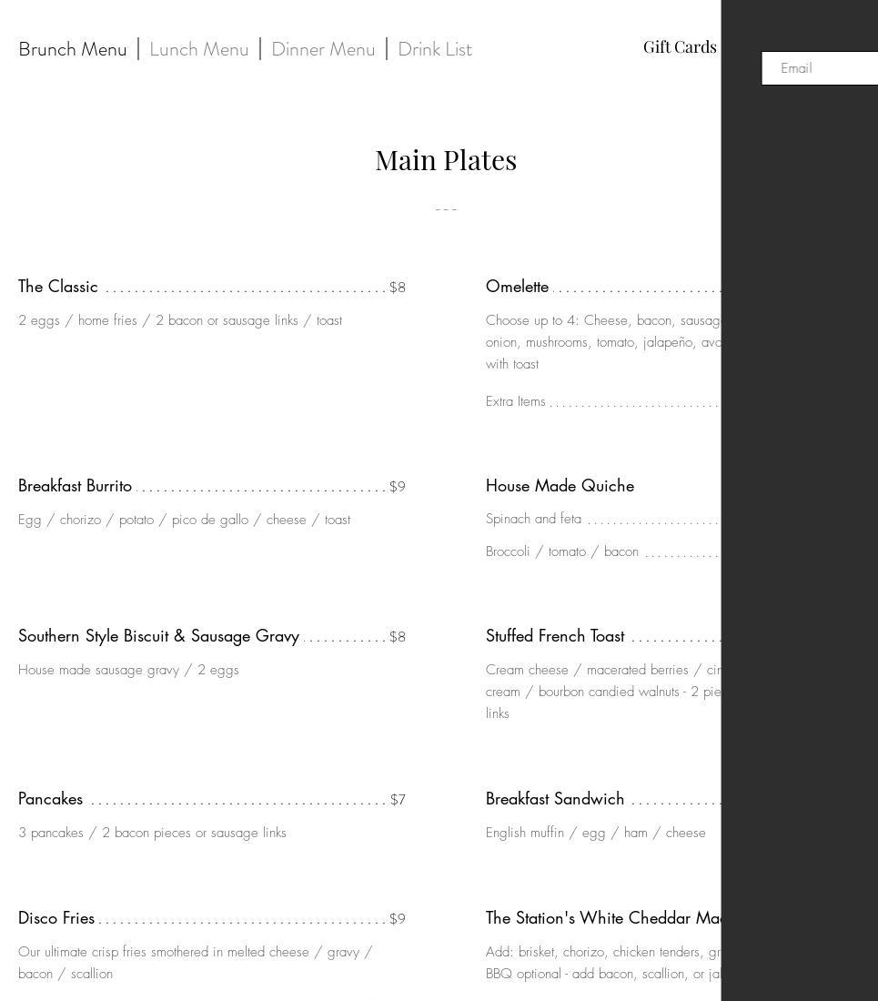Select the House Made Quiche title
Viewport: 878px width, 1001px height.
(x=560, y=486)
